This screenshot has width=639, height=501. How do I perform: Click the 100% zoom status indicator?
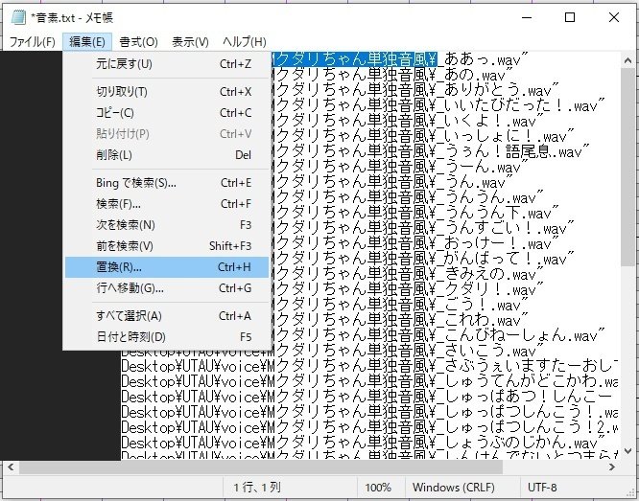click(x=378, y=488)
